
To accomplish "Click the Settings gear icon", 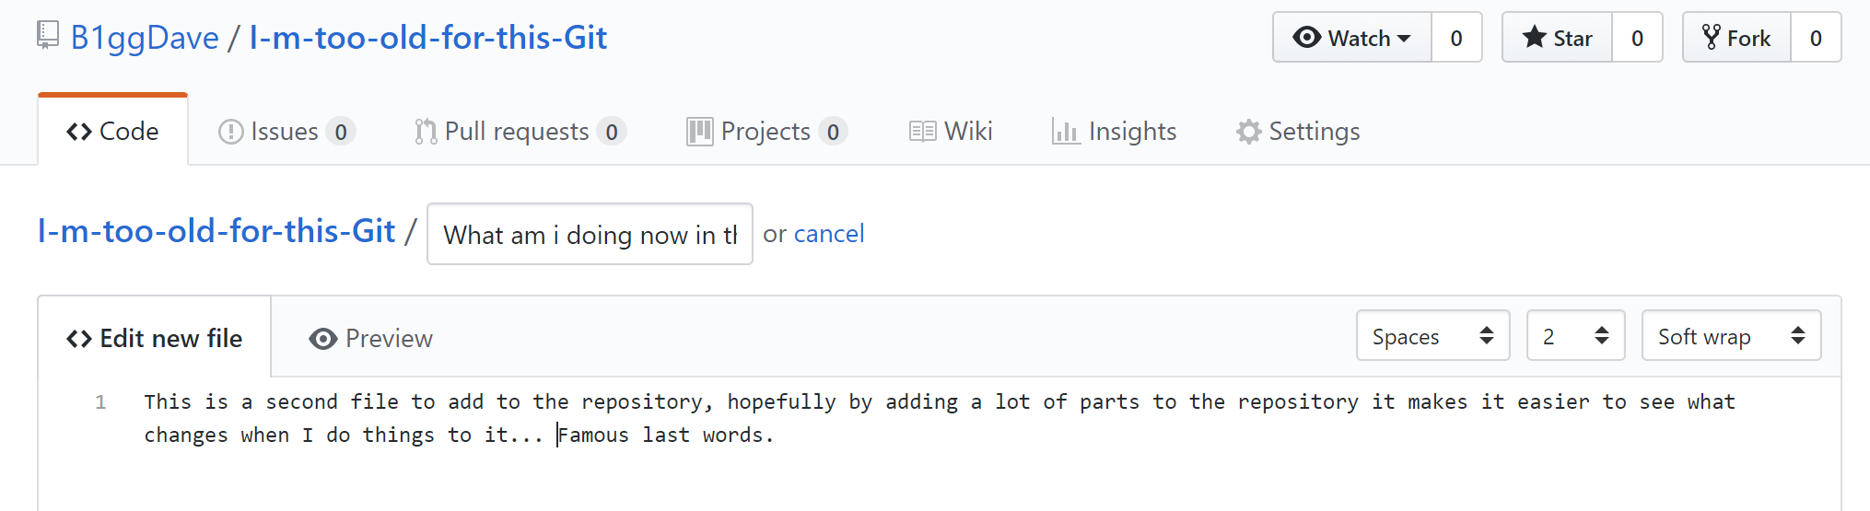I will [1249, 132].
